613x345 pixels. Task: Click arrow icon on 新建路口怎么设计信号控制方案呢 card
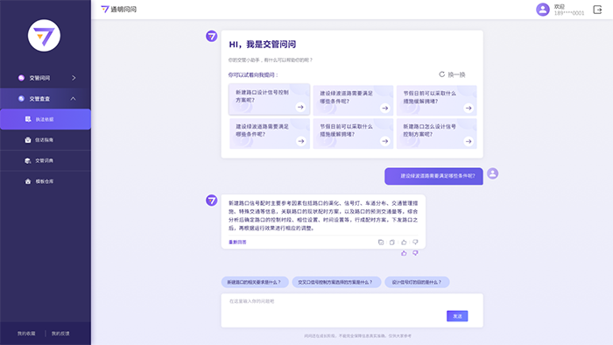469,141
